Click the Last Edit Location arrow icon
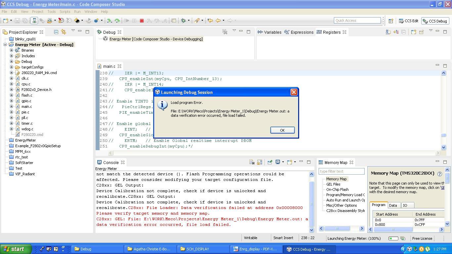Screen dimensions: 452x254 point(210,21)
